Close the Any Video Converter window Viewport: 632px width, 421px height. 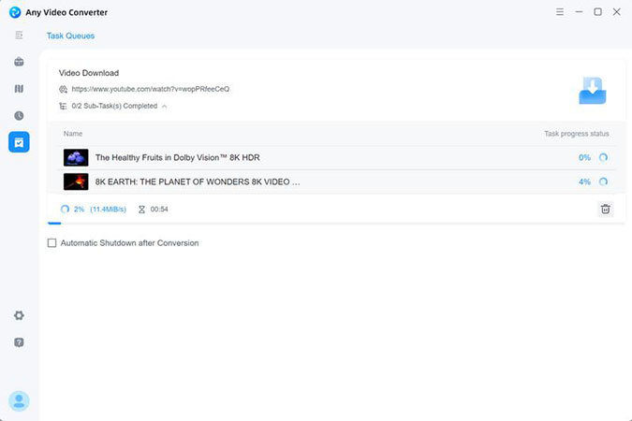click(x=617, y=12)
